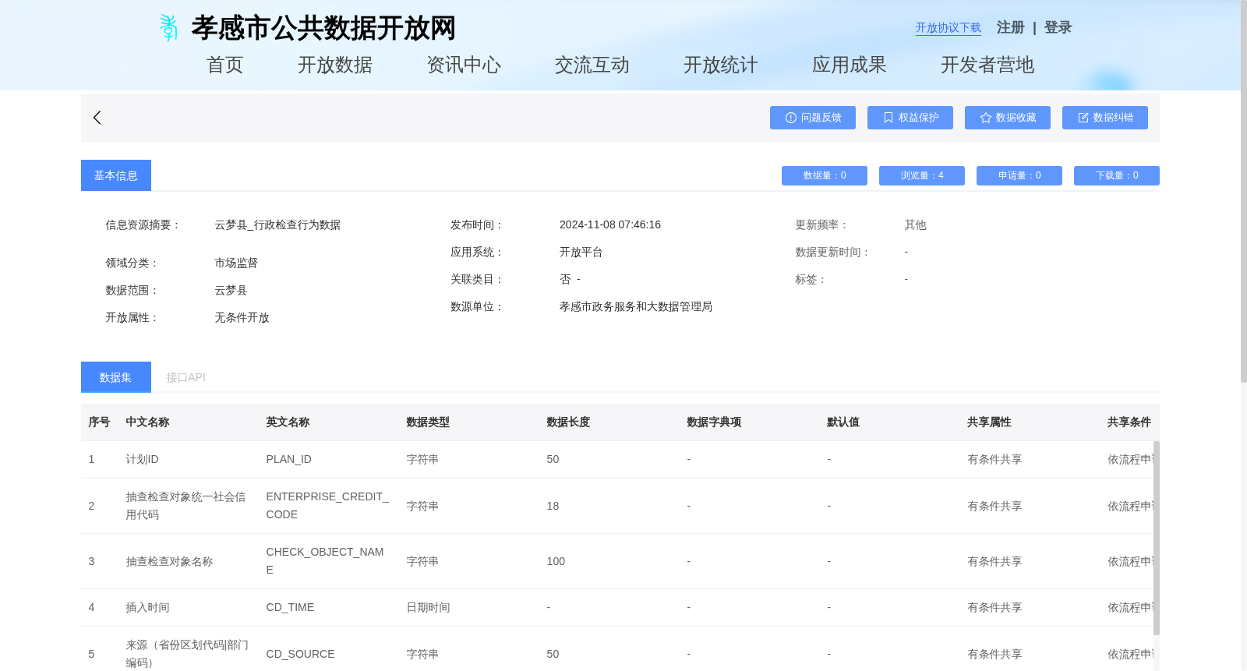Click the 市场监督 category value

[x=236, y=263]
